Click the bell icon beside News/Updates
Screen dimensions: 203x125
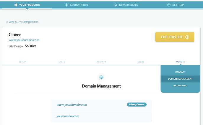coord(116,5)
